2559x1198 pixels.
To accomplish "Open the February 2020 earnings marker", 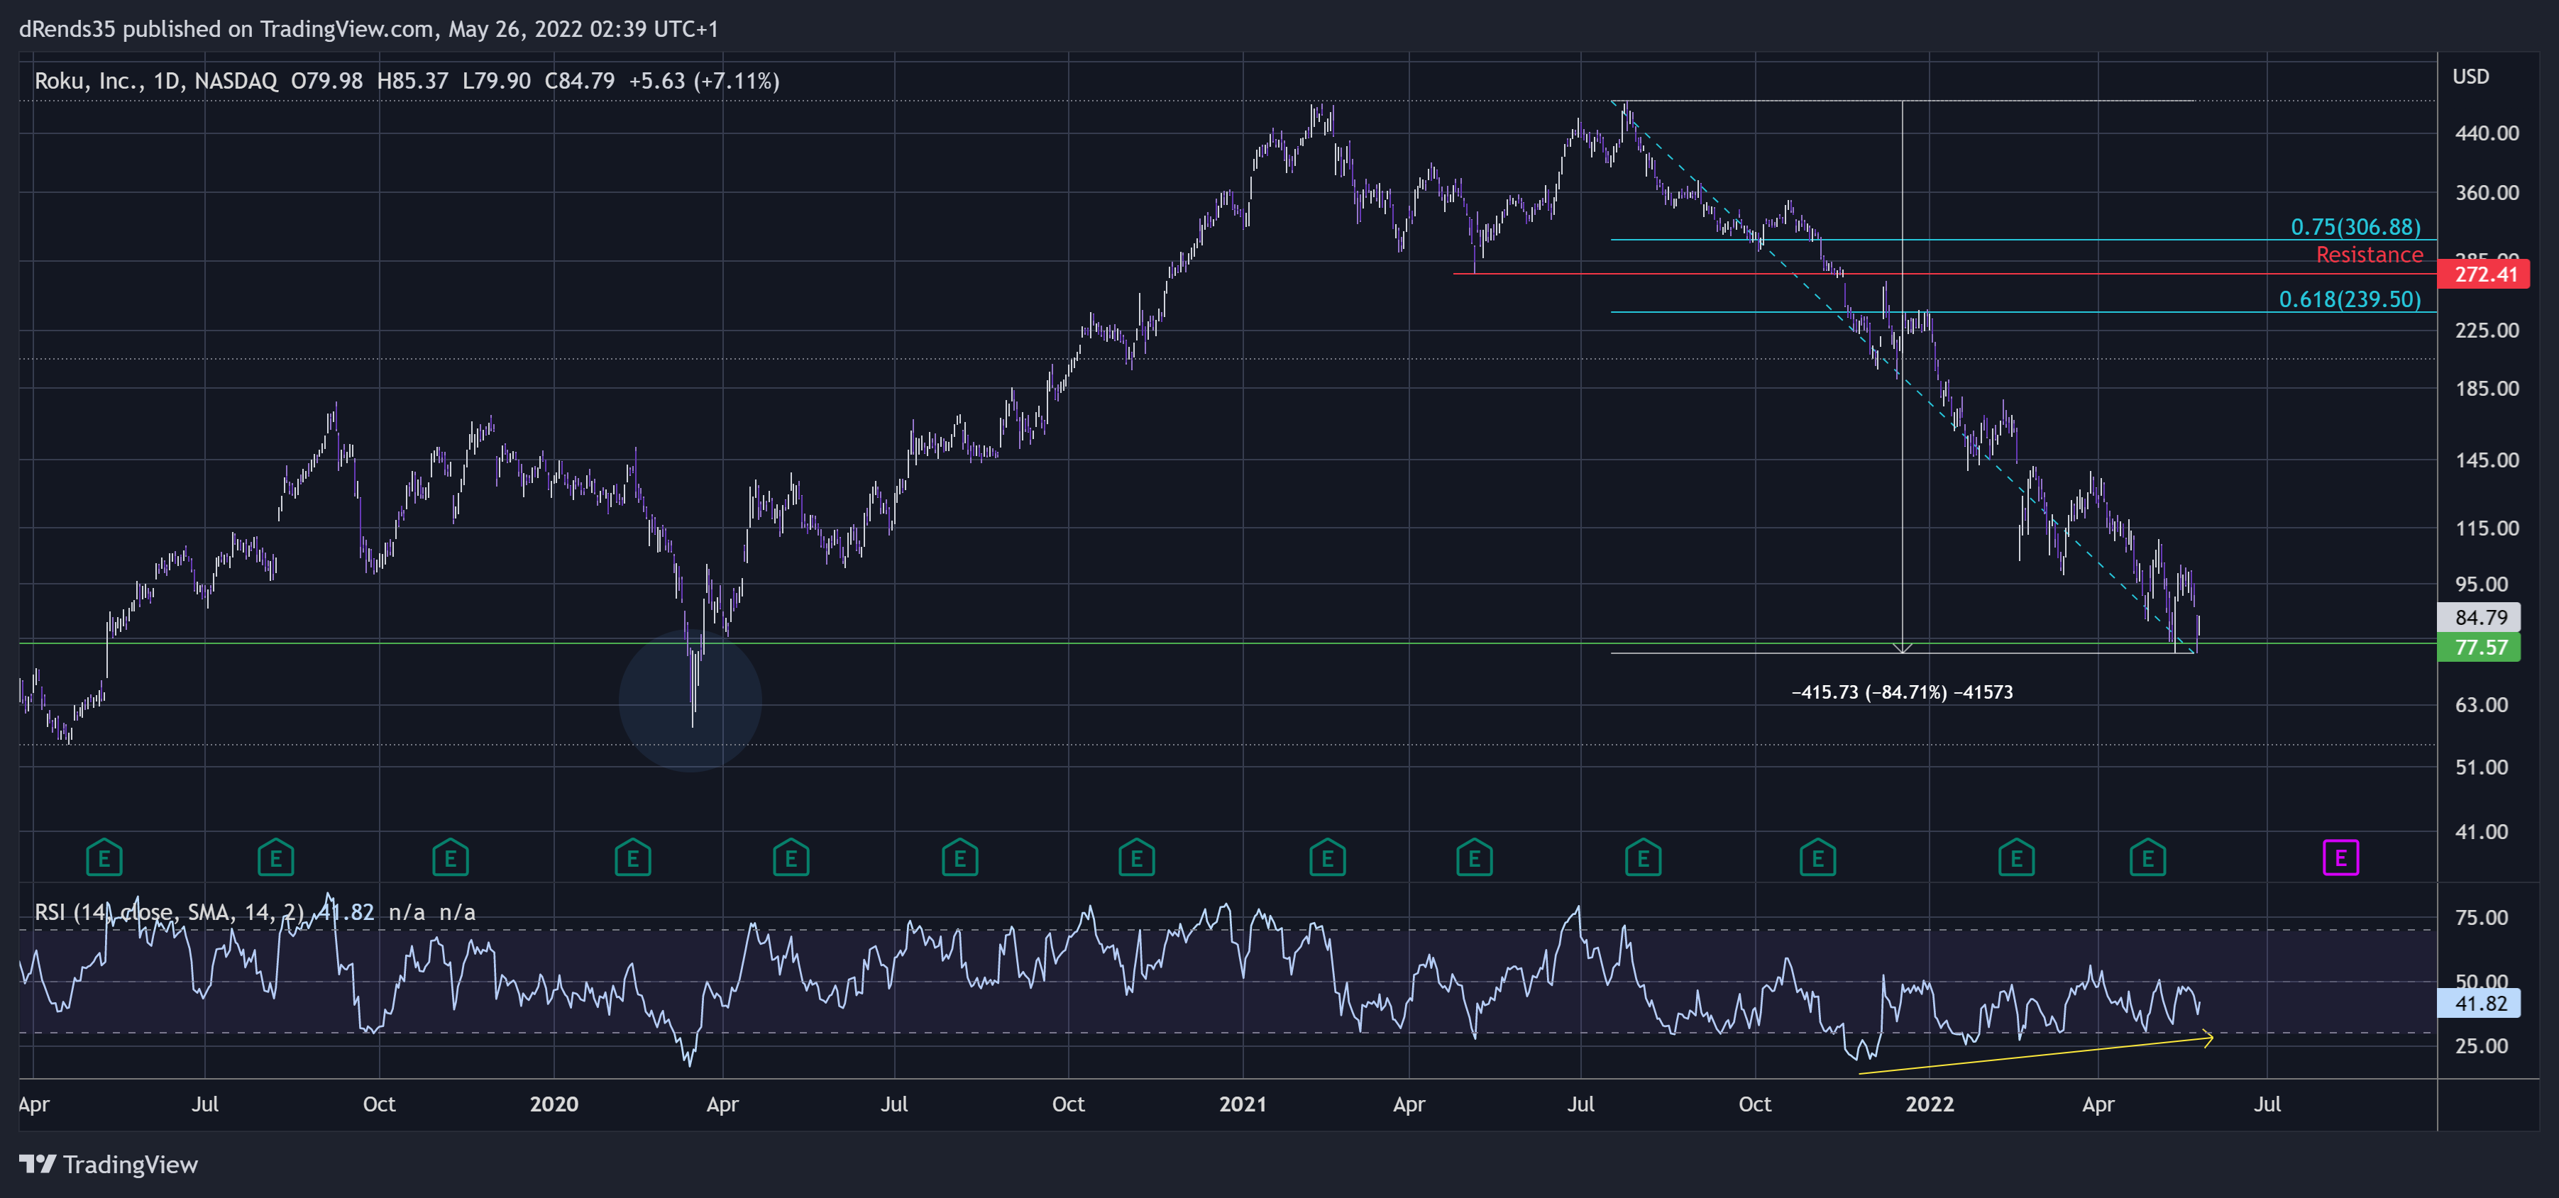I will [x=633, y=858].
